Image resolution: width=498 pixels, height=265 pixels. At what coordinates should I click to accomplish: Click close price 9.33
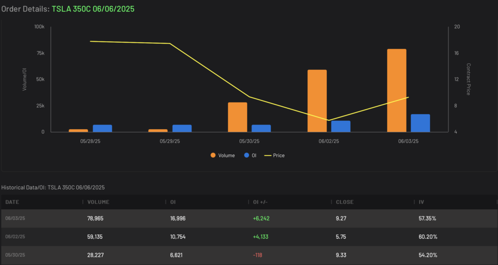click(341, 255)
